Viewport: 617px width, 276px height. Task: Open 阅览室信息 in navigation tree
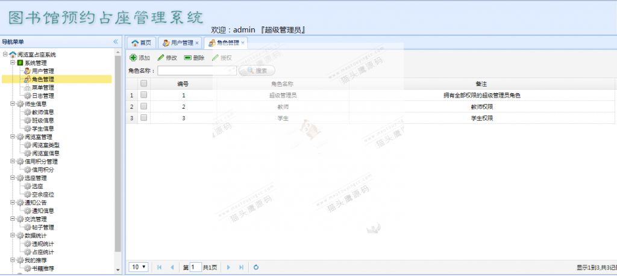46,153
